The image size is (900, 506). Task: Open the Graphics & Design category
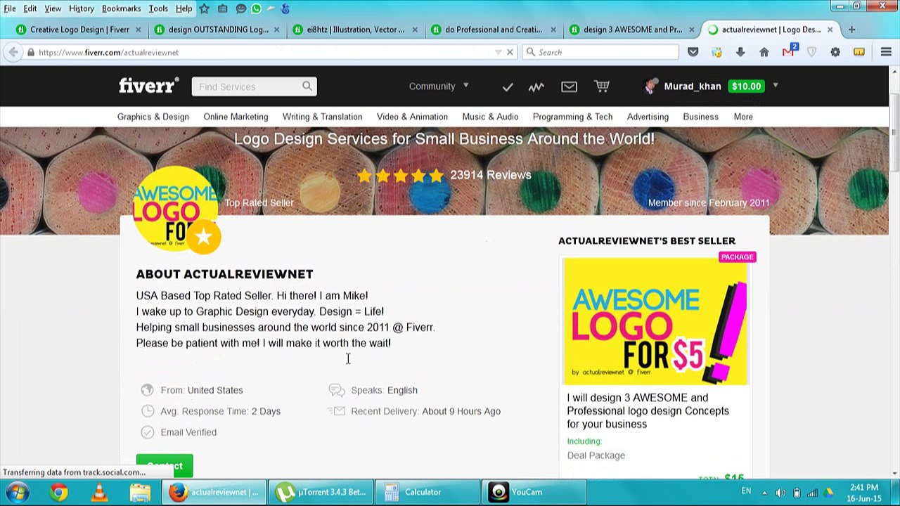pyautogui.click(x=153, y=117)
